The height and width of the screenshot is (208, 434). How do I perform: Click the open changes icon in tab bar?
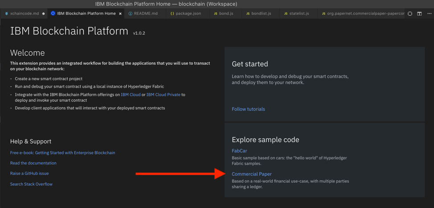[410, 13]
